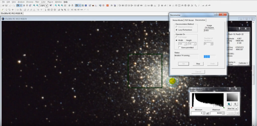257x126 pixels.
Task: Click Minimum value spinner arrows
Action: coord(204,113)
